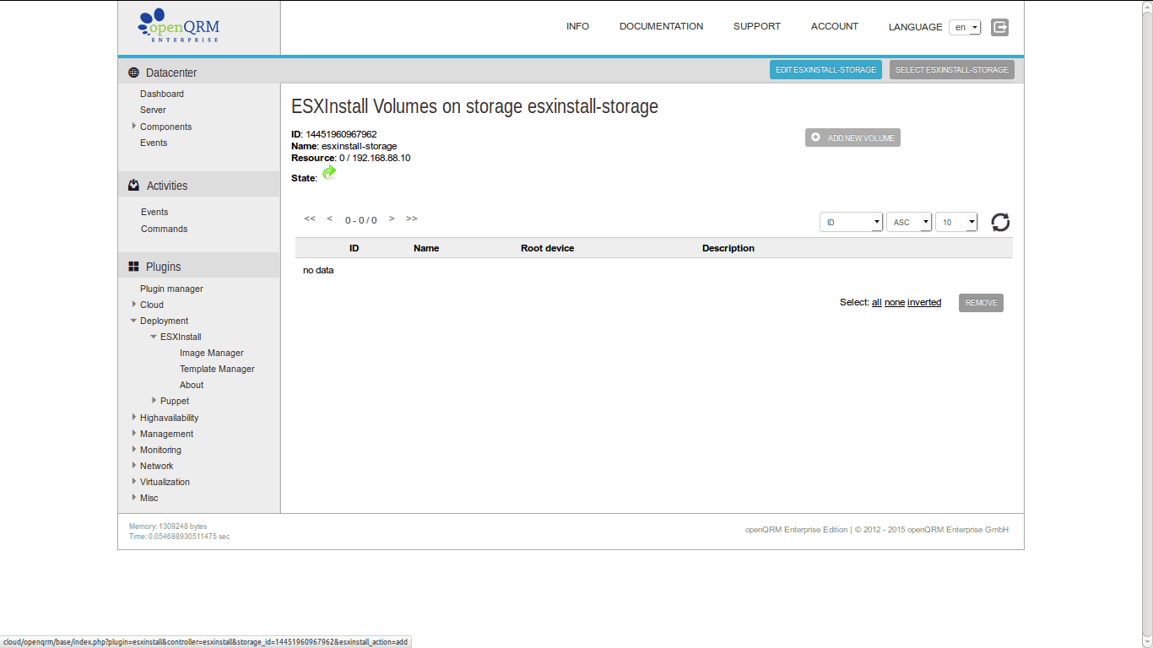Screen dimensions: 1153x648
Task: Click the refresh table icon
Action: coord(1000,222)
